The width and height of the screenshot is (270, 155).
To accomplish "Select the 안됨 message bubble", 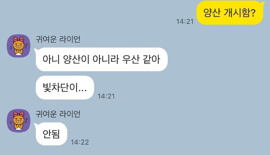I will [51, 134].
